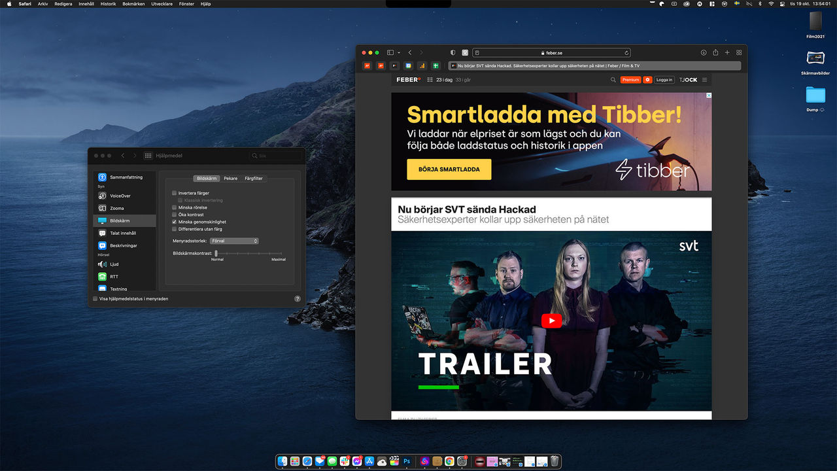Image resolution: width=837 pixels, height=471 pixels.
Task: Open Slack from the Dock
Action: tap(345, 461)
